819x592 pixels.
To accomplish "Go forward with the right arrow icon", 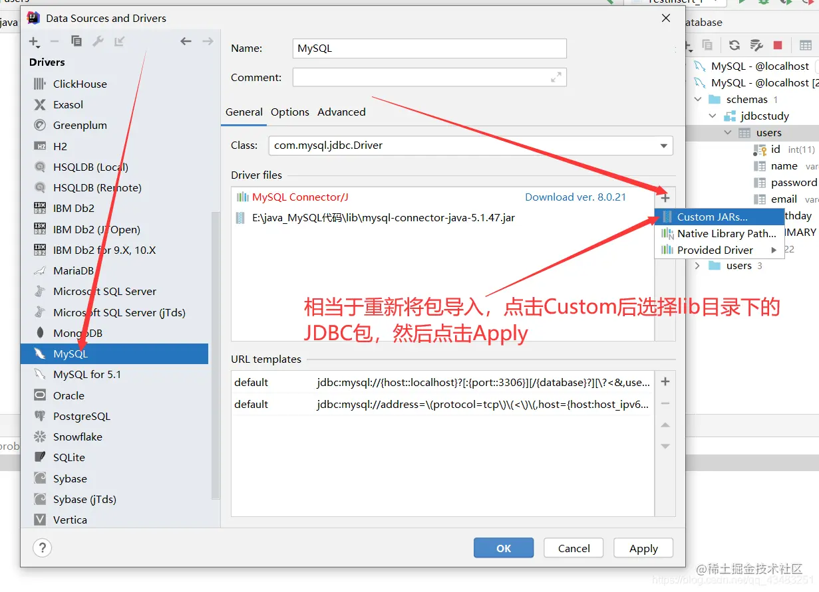I will (208, 41).
